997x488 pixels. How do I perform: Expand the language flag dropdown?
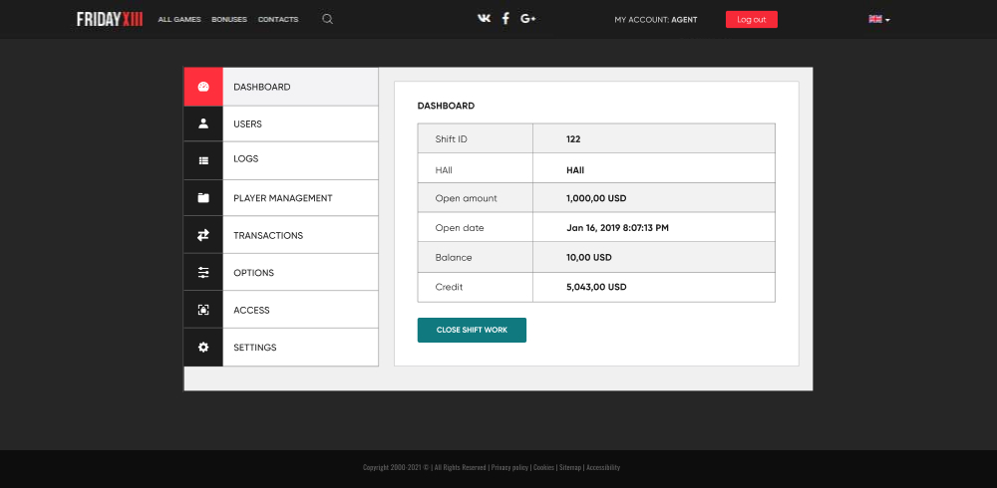point(878,19)
